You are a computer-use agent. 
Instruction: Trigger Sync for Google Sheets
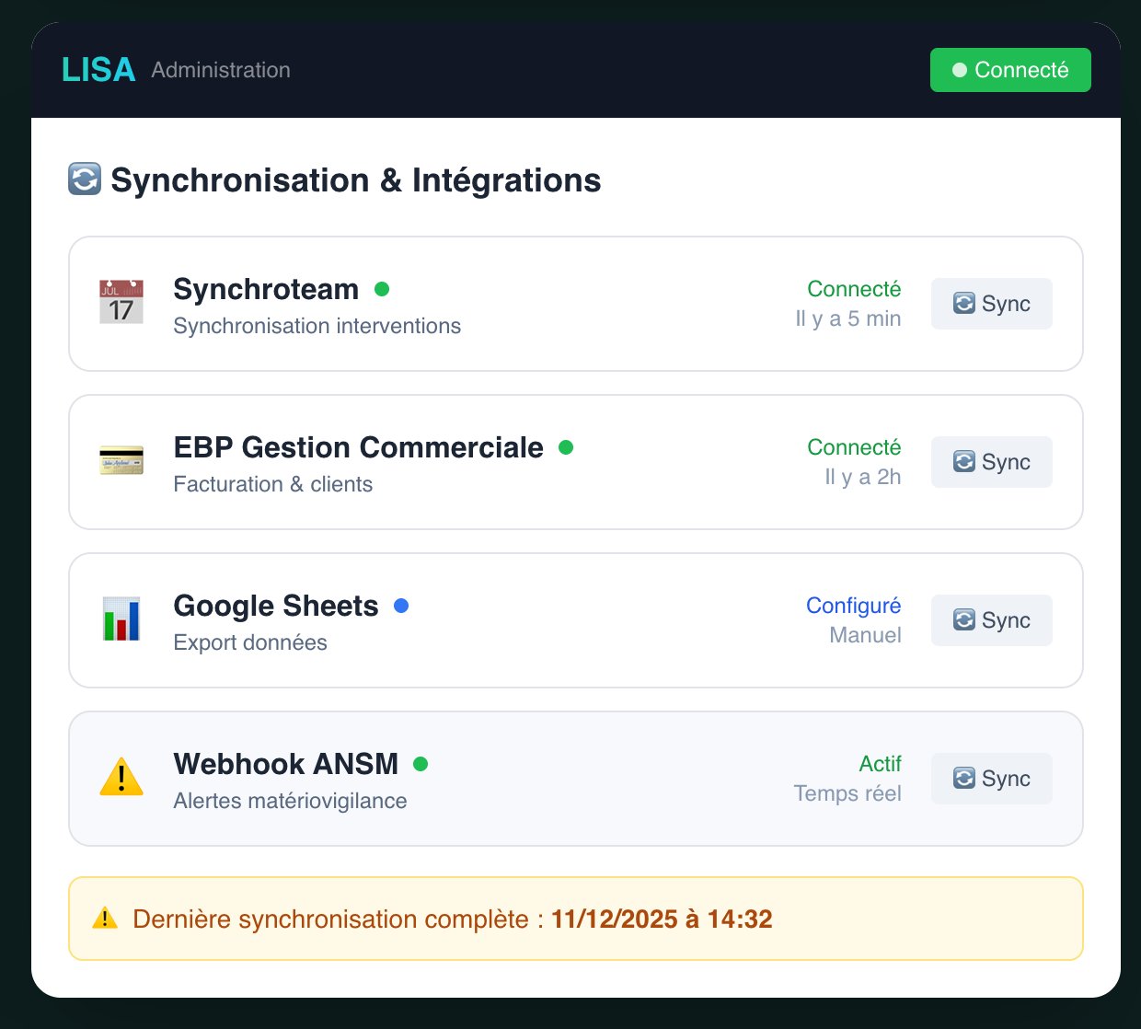pos(991,620)
